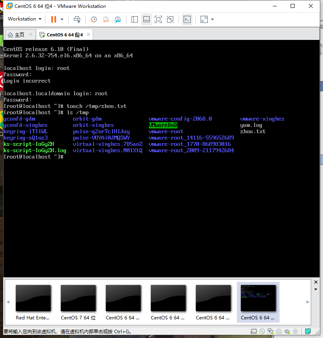Take a snapshot of this virtual machine

point(94,19)
